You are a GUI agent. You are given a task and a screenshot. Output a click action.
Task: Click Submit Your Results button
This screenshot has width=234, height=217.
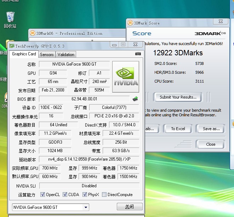pos(178,97)
